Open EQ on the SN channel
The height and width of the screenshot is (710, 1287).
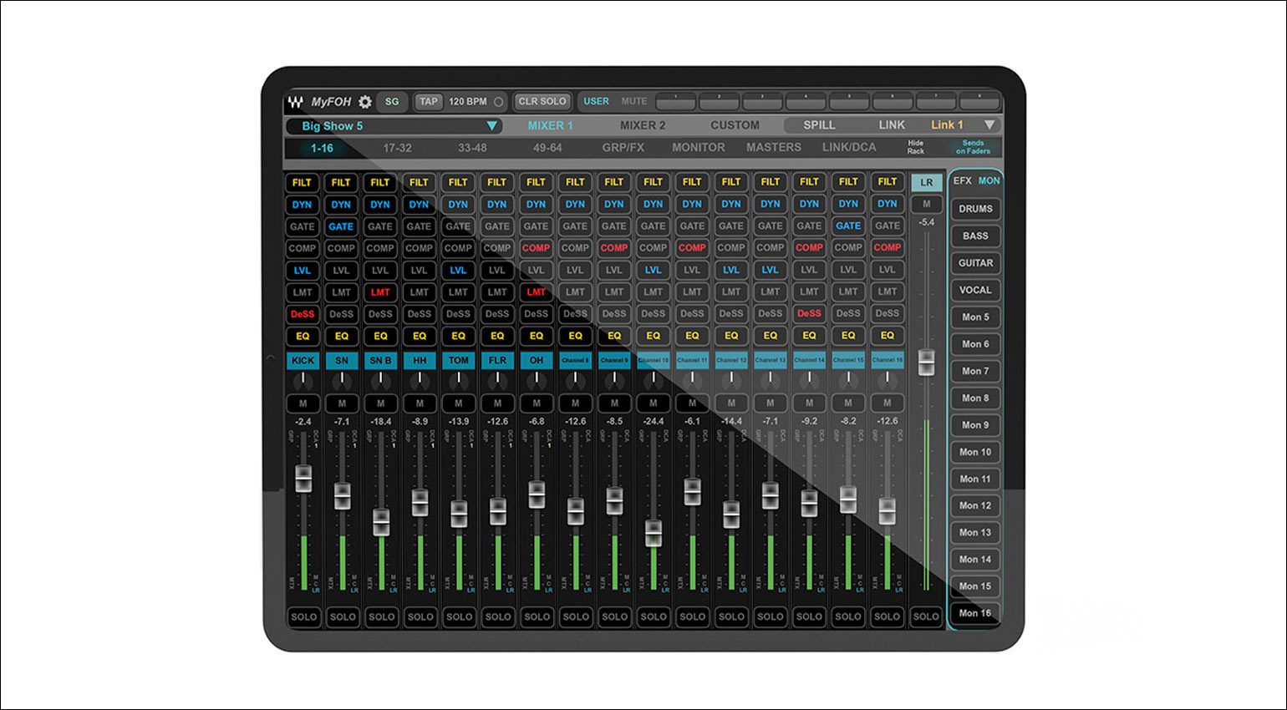tap(342, 336)
